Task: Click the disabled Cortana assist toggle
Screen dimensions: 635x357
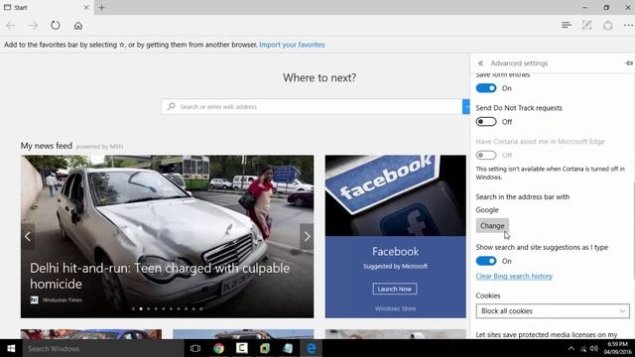Action: (486, 155)
